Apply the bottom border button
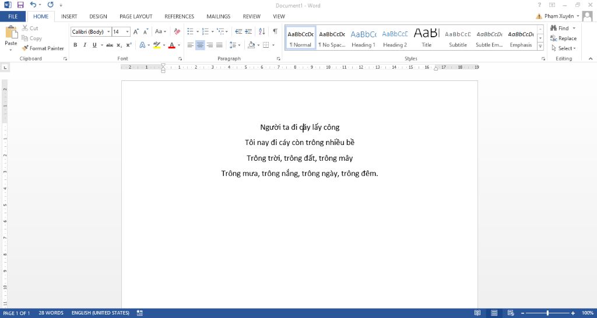This screenshot has height=318, width=597. pyautogui.click(x=266, y=45)
